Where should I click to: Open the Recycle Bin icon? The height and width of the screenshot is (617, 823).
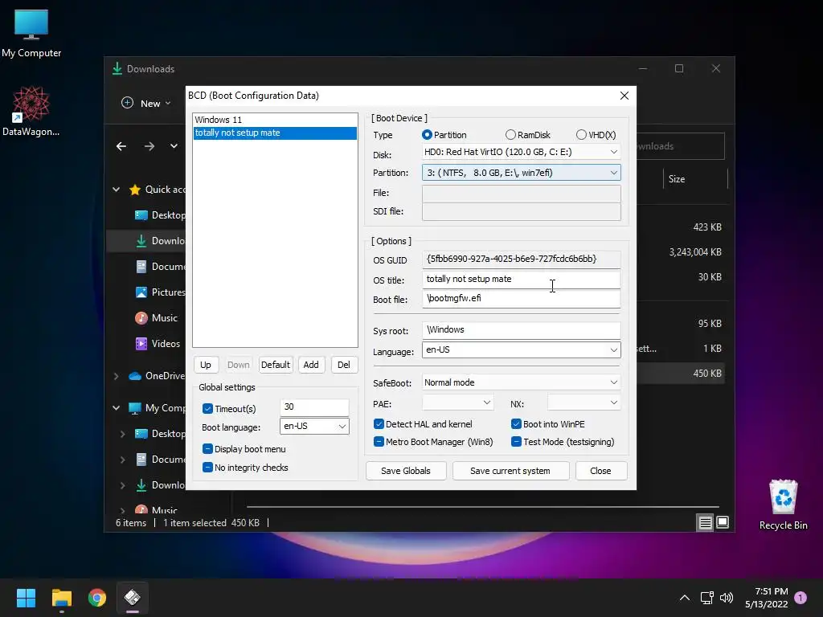click(783, 505)
